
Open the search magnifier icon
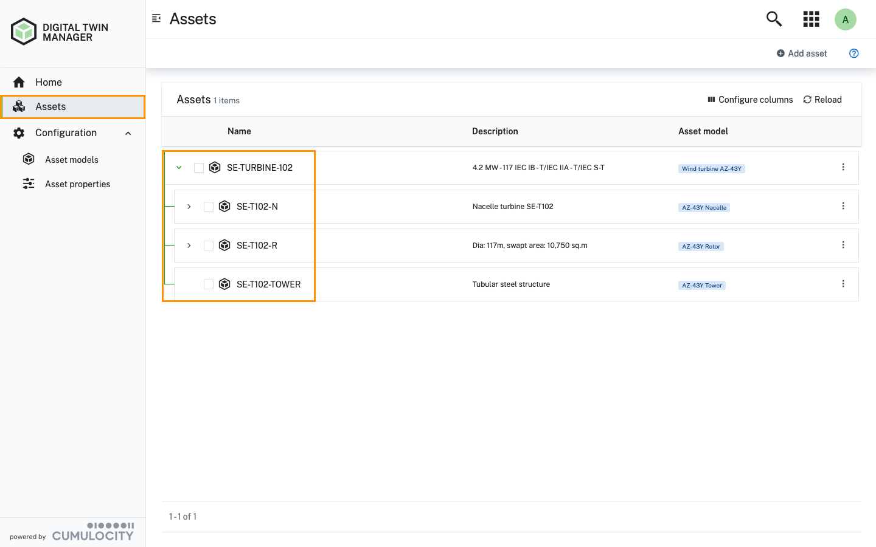tap(774, 19)
